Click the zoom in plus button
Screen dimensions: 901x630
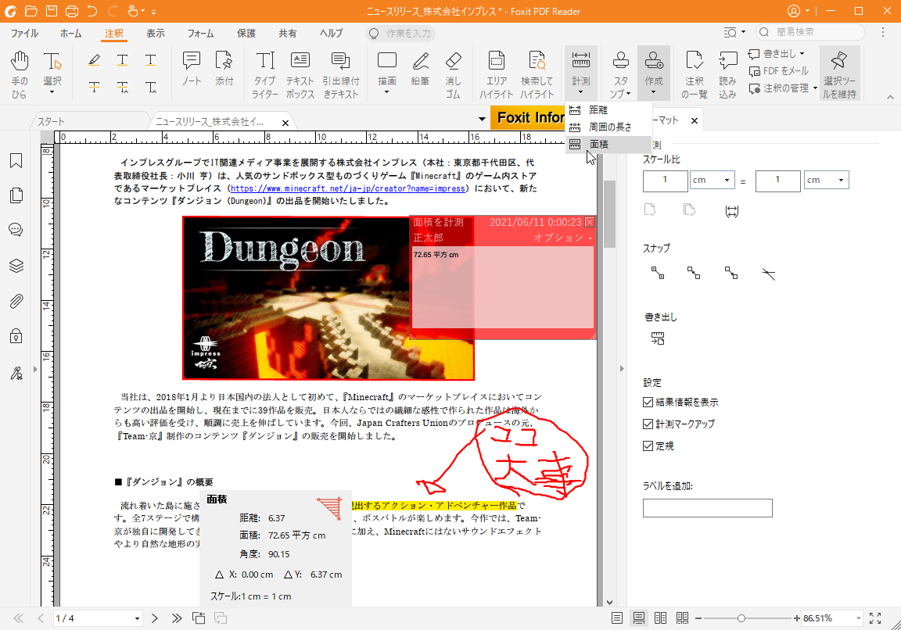(x=796, y=618)
